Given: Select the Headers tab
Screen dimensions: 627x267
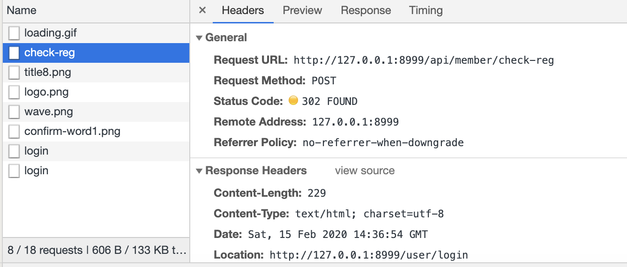Looking at the screenshot, I should [243, 10].
